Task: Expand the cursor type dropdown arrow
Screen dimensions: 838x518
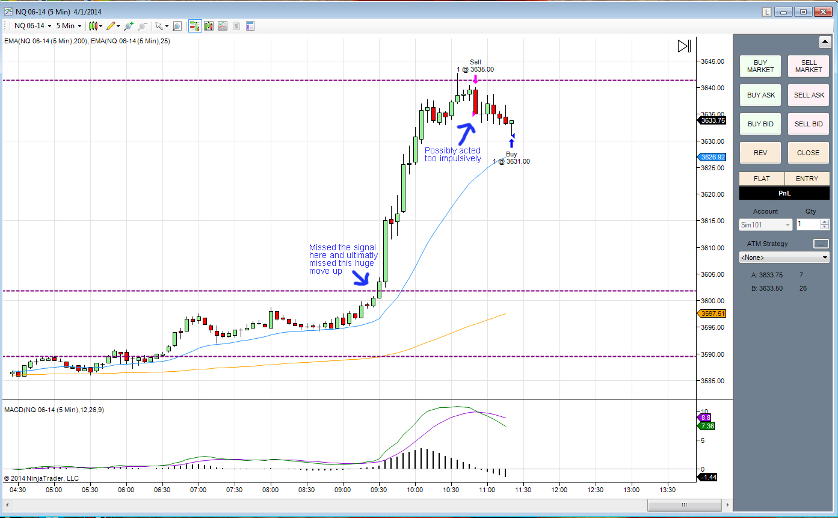Action: click(167, 26)
